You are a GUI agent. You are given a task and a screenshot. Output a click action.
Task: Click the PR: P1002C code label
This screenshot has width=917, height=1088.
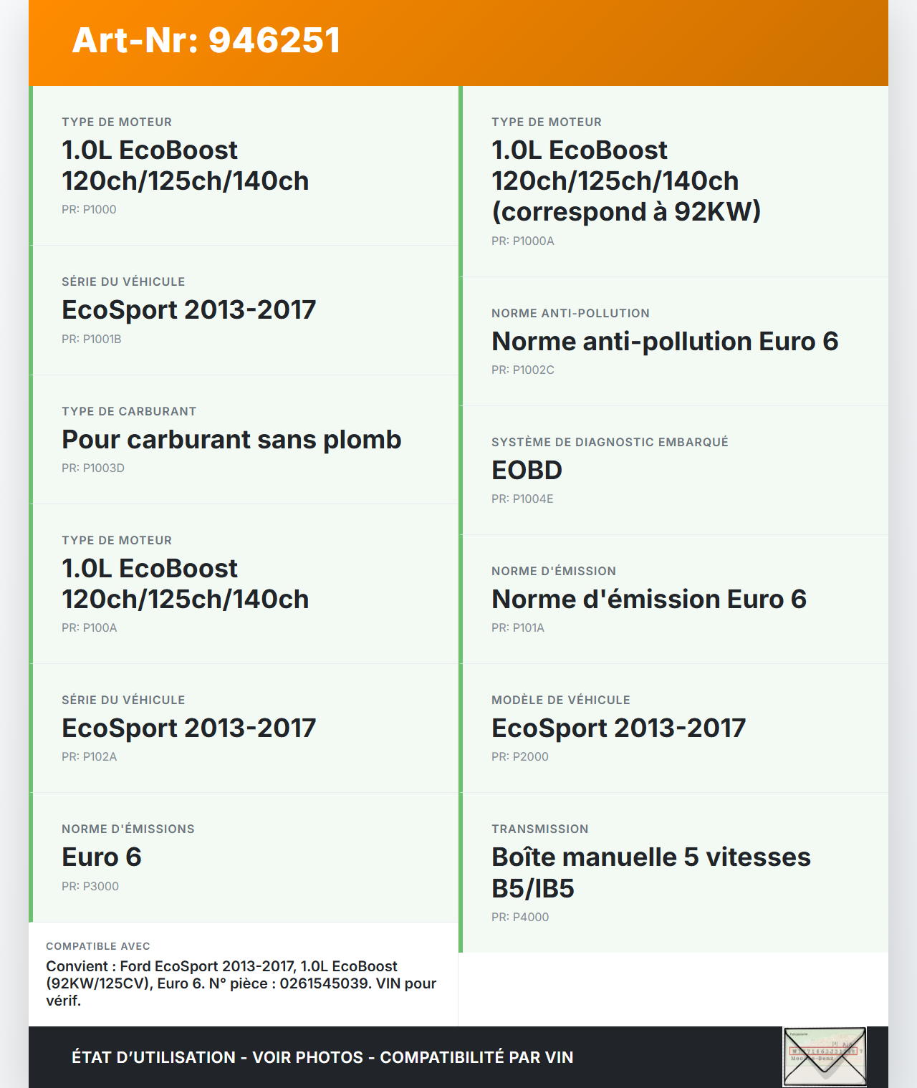pyautogui.click(x=523, y=370)
